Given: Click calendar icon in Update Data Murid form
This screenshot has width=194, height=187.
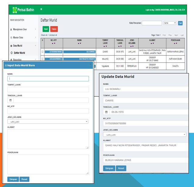Looking at the screenshot, I should pos(106,112).
